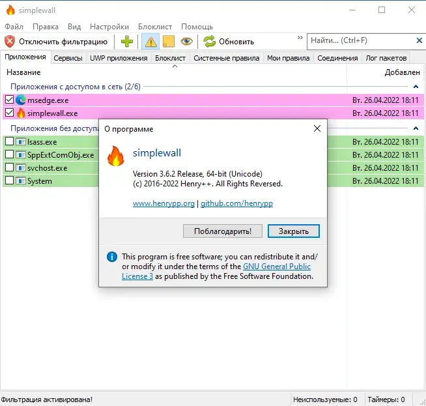Click the Обновить toolbar label
Image resolution: width=426 pixels, height=406 pixels.
[236, 42]
